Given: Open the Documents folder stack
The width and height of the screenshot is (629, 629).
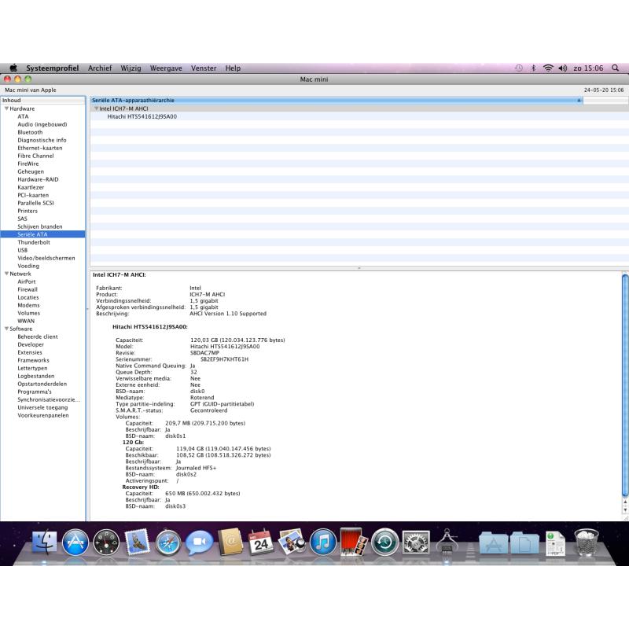Looking at the screenshot, I should tap(524, 543).
